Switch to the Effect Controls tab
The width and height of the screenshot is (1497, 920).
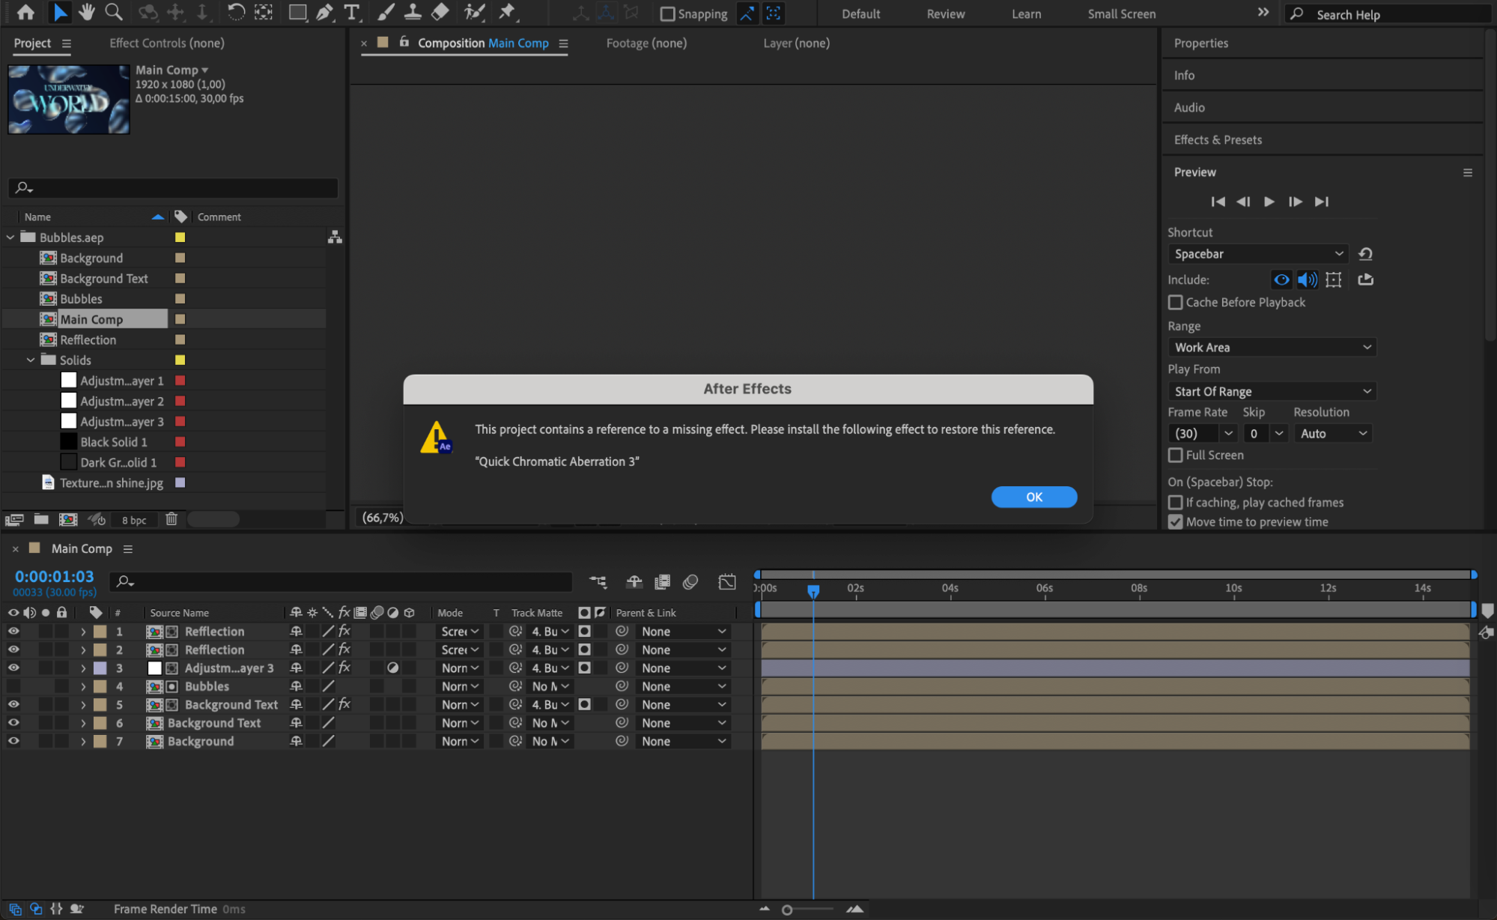166,43
